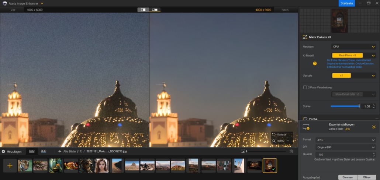This screenshot has width=380, height=180.
Task: Open the Startseite tab
Action: click(346, 3)
